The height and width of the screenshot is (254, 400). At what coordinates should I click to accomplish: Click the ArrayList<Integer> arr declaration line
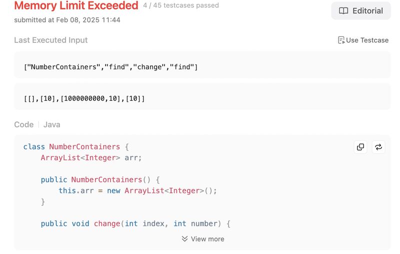click(x=91, y=158)
